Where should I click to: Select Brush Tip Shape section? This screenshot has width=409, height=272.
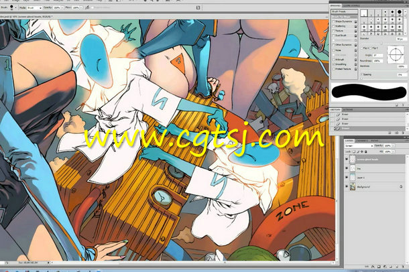click(345, 17)
